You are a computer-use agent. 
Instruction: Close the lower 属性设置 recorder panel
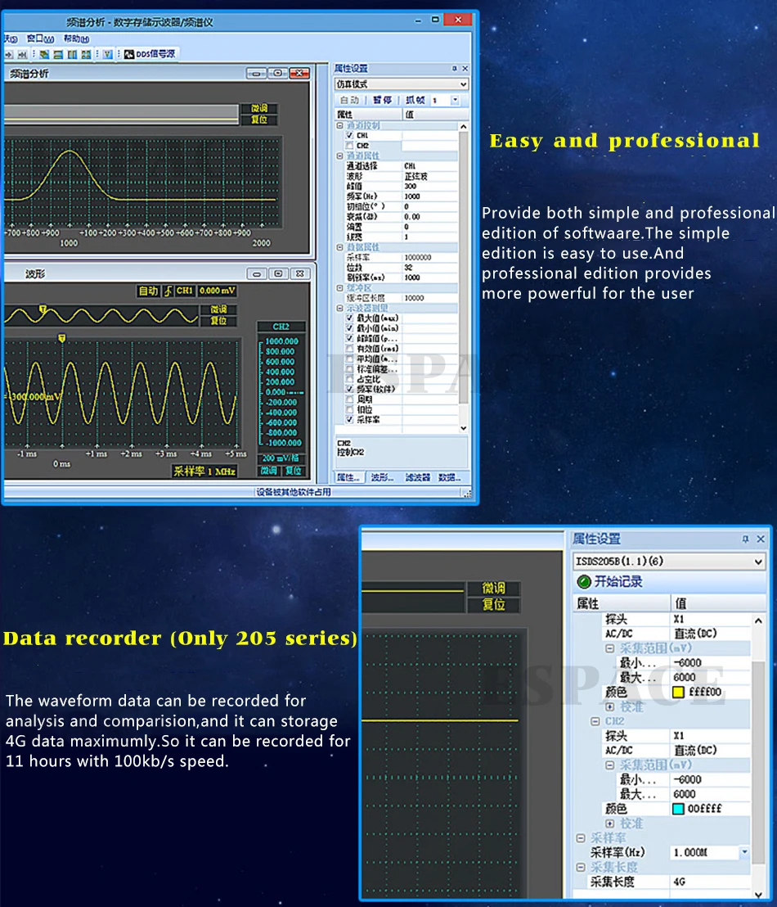pos(761,539)
